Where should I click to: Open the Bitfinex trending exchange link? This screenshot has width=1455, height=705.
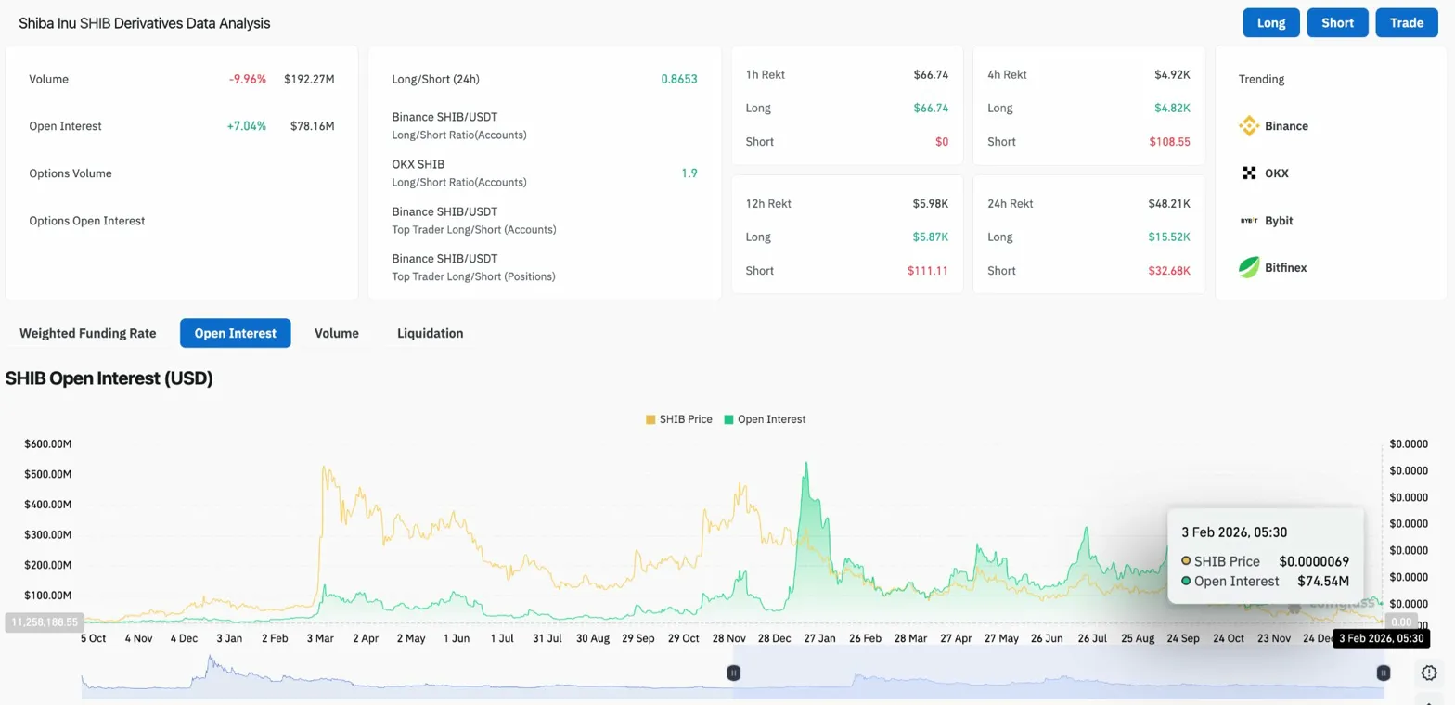click(x=1285, y=268)
